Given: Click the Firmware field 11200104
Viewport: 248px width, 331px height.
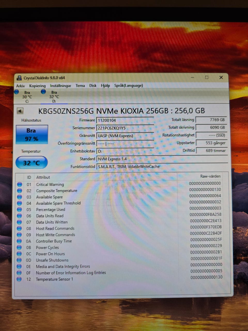Looking at the screenshot, I should [125, 120].
